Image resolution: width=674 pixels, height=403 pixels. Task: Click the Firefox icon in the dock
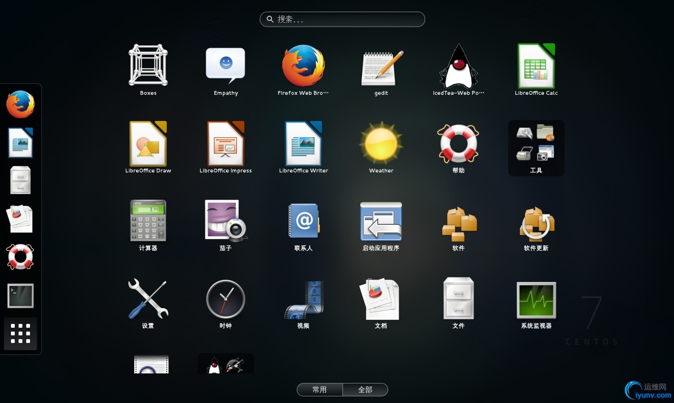point(20,104)
